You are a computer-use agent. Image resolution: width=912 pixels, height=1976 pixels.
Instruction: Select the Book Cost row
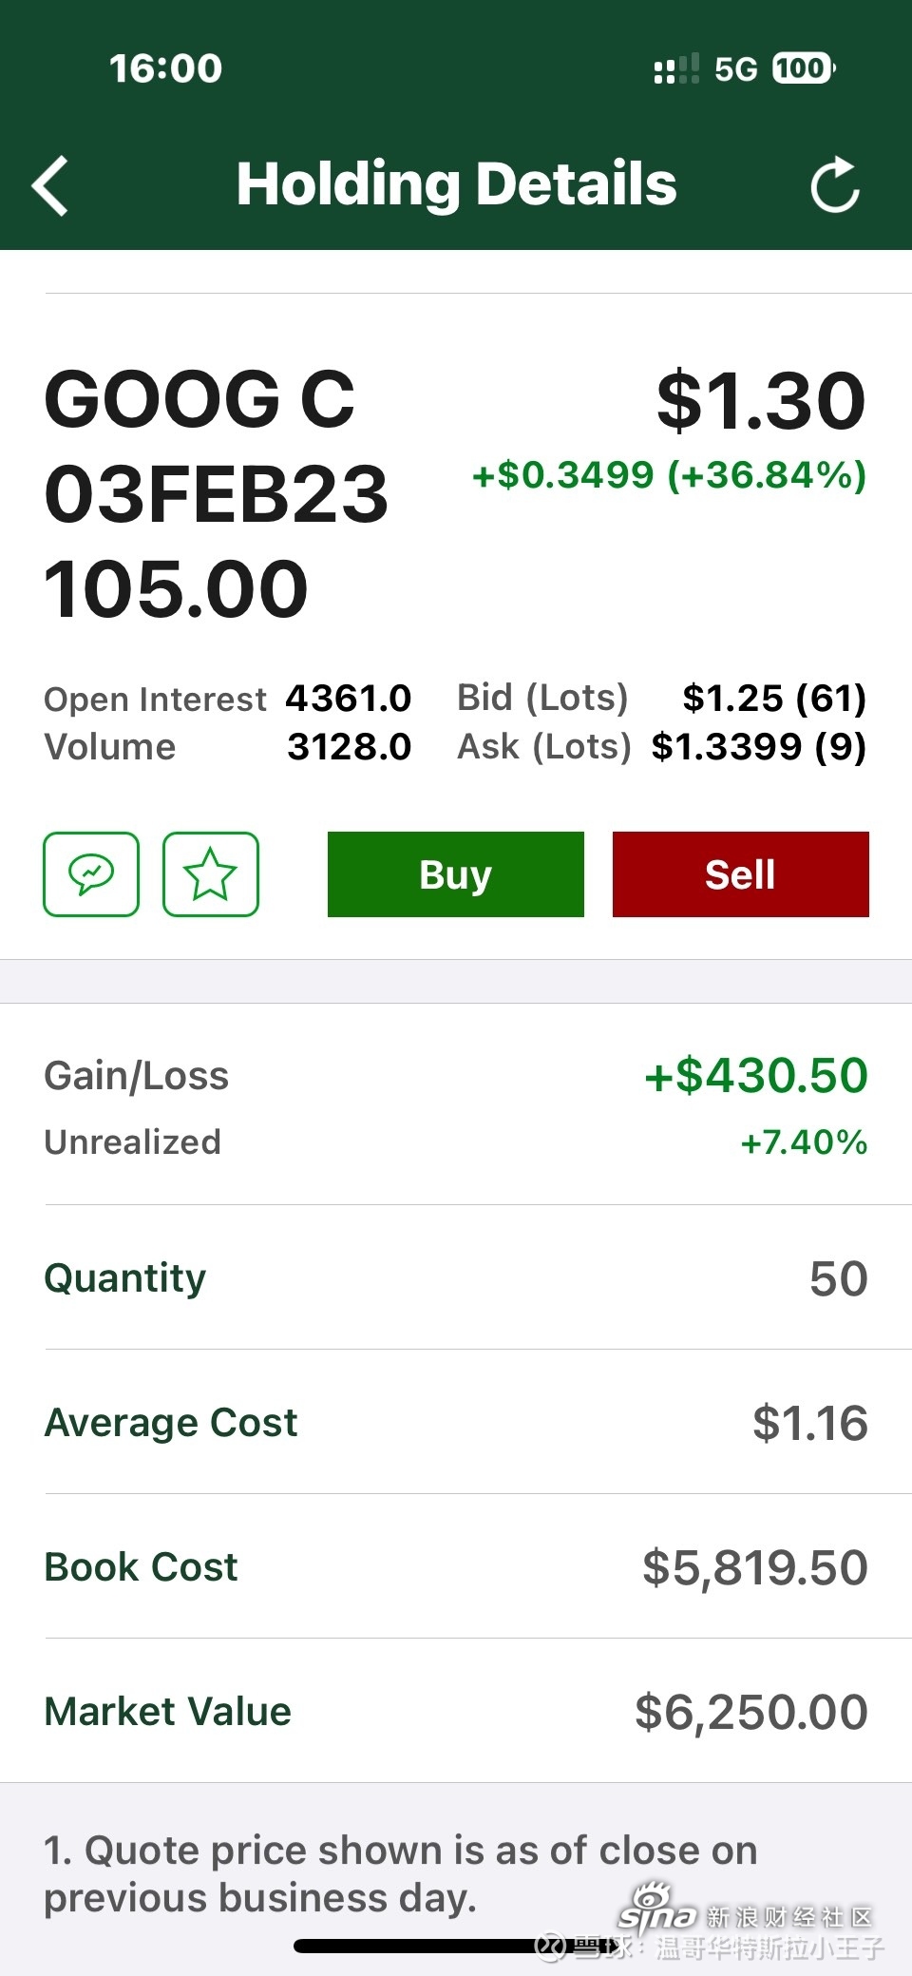(456, 1566)
